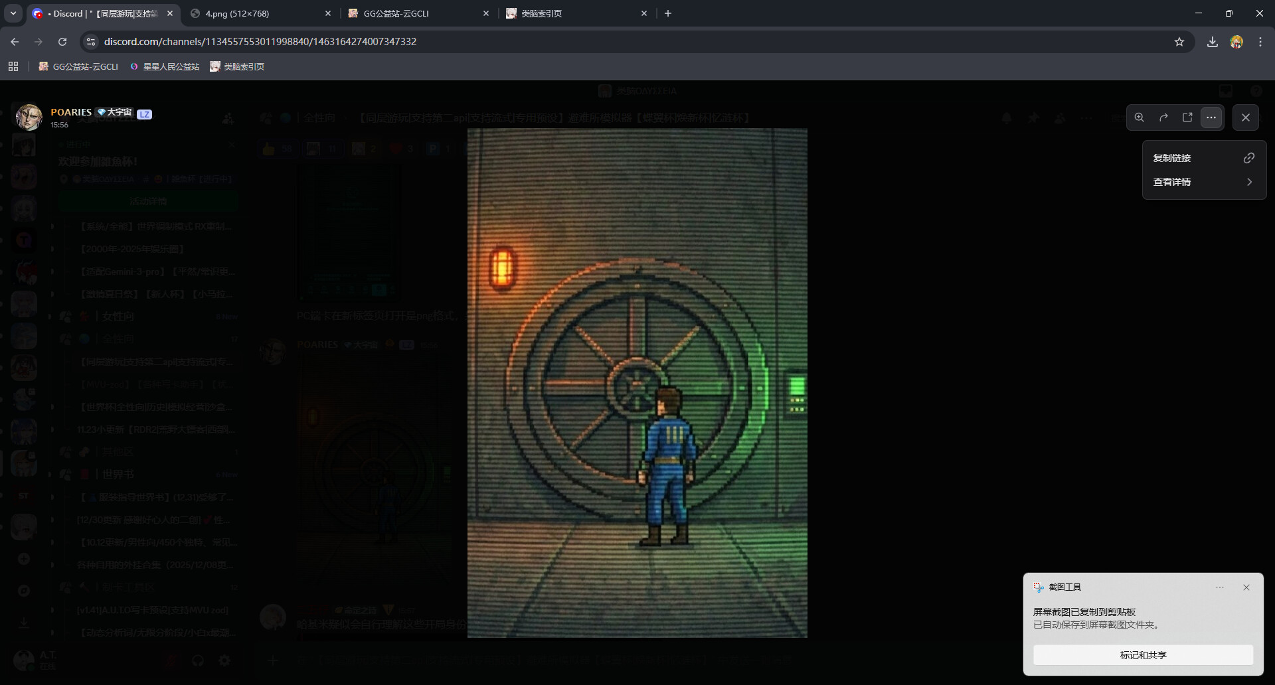The height and width of the screenshot is (685, 1275).
Task: Open Chrome profile avatar menu
Action: click(x=1236, y=42)
